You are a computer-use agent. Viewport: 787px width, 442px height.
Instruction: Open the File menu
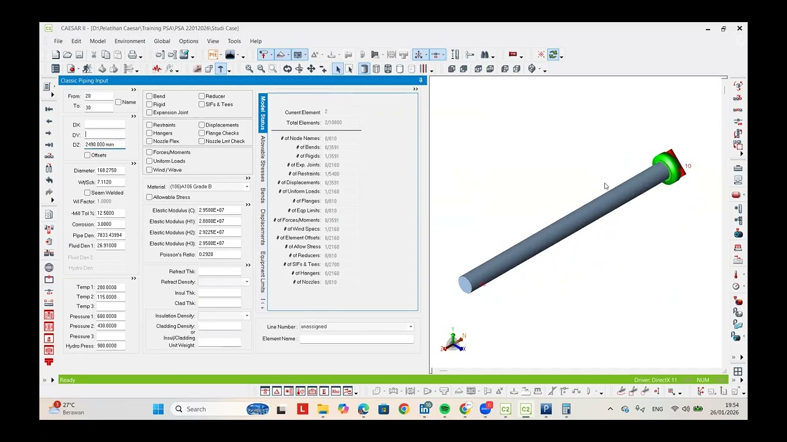tap(58, 41)
